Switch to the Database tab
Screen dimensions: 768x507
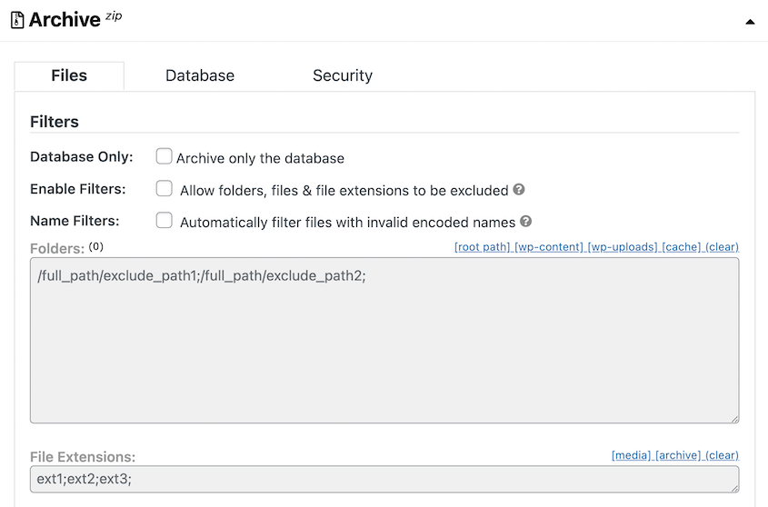click(x=200, y=75)
